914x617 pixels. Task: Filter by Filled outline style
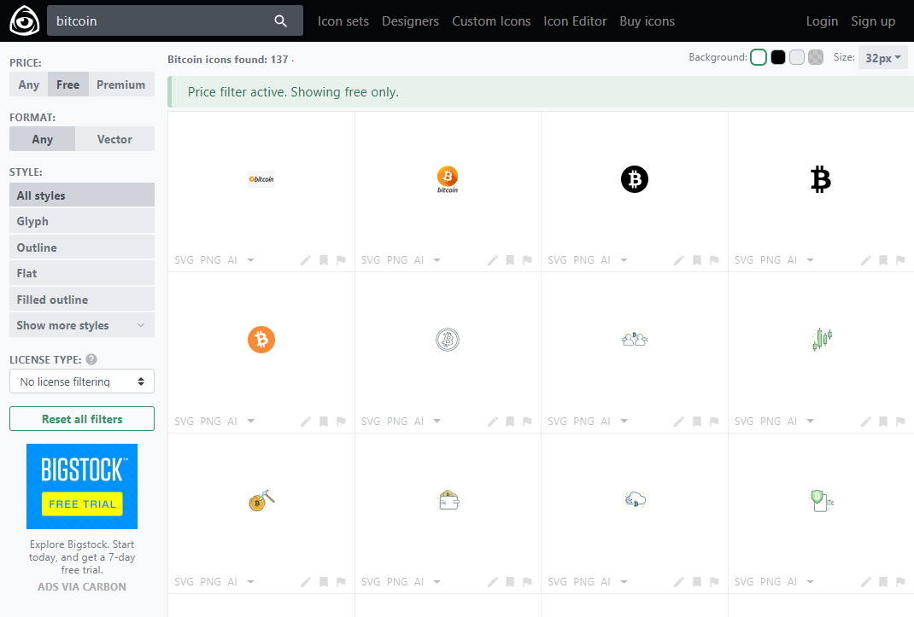pos(82,300)
